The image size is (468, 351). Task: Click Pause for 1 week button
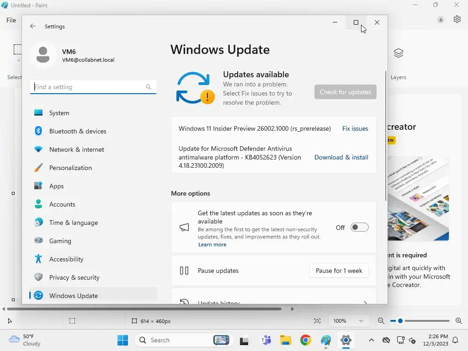[339, 271]
